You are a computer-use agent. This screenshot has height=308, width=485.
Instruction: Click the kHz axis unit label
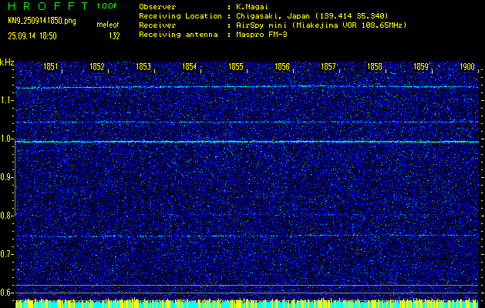(7, 62)
